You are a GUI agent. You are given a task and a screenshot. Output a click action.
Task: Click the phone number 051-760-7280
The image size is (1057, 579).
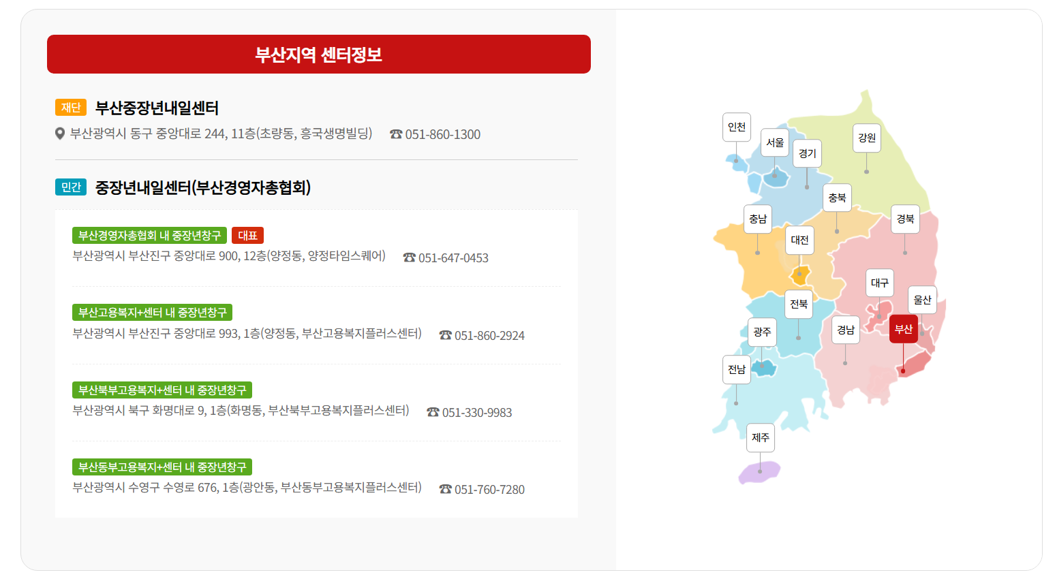489,490
